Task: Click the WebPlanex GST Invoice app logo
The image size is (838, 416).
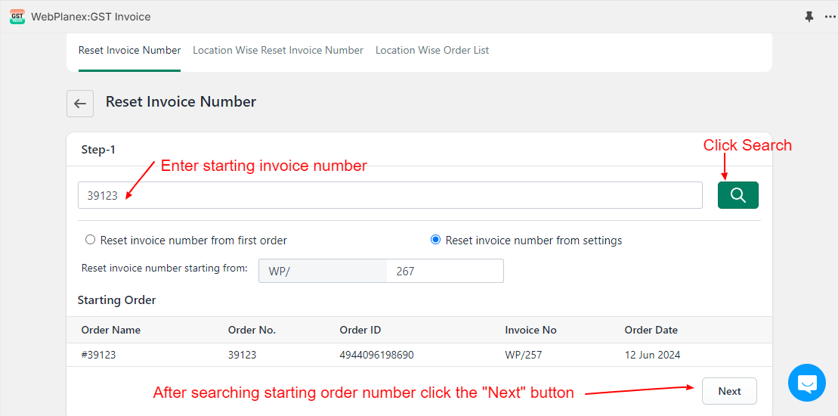Action: [17, 17]
